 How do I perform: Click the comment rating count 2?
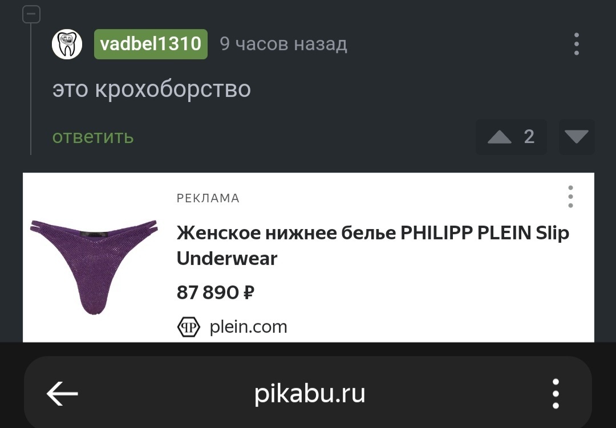[529, 137]
